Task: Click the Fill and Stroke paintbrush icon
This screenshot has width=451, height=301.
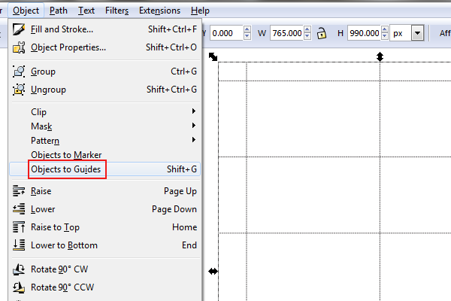Action: [x=19, y=29]
